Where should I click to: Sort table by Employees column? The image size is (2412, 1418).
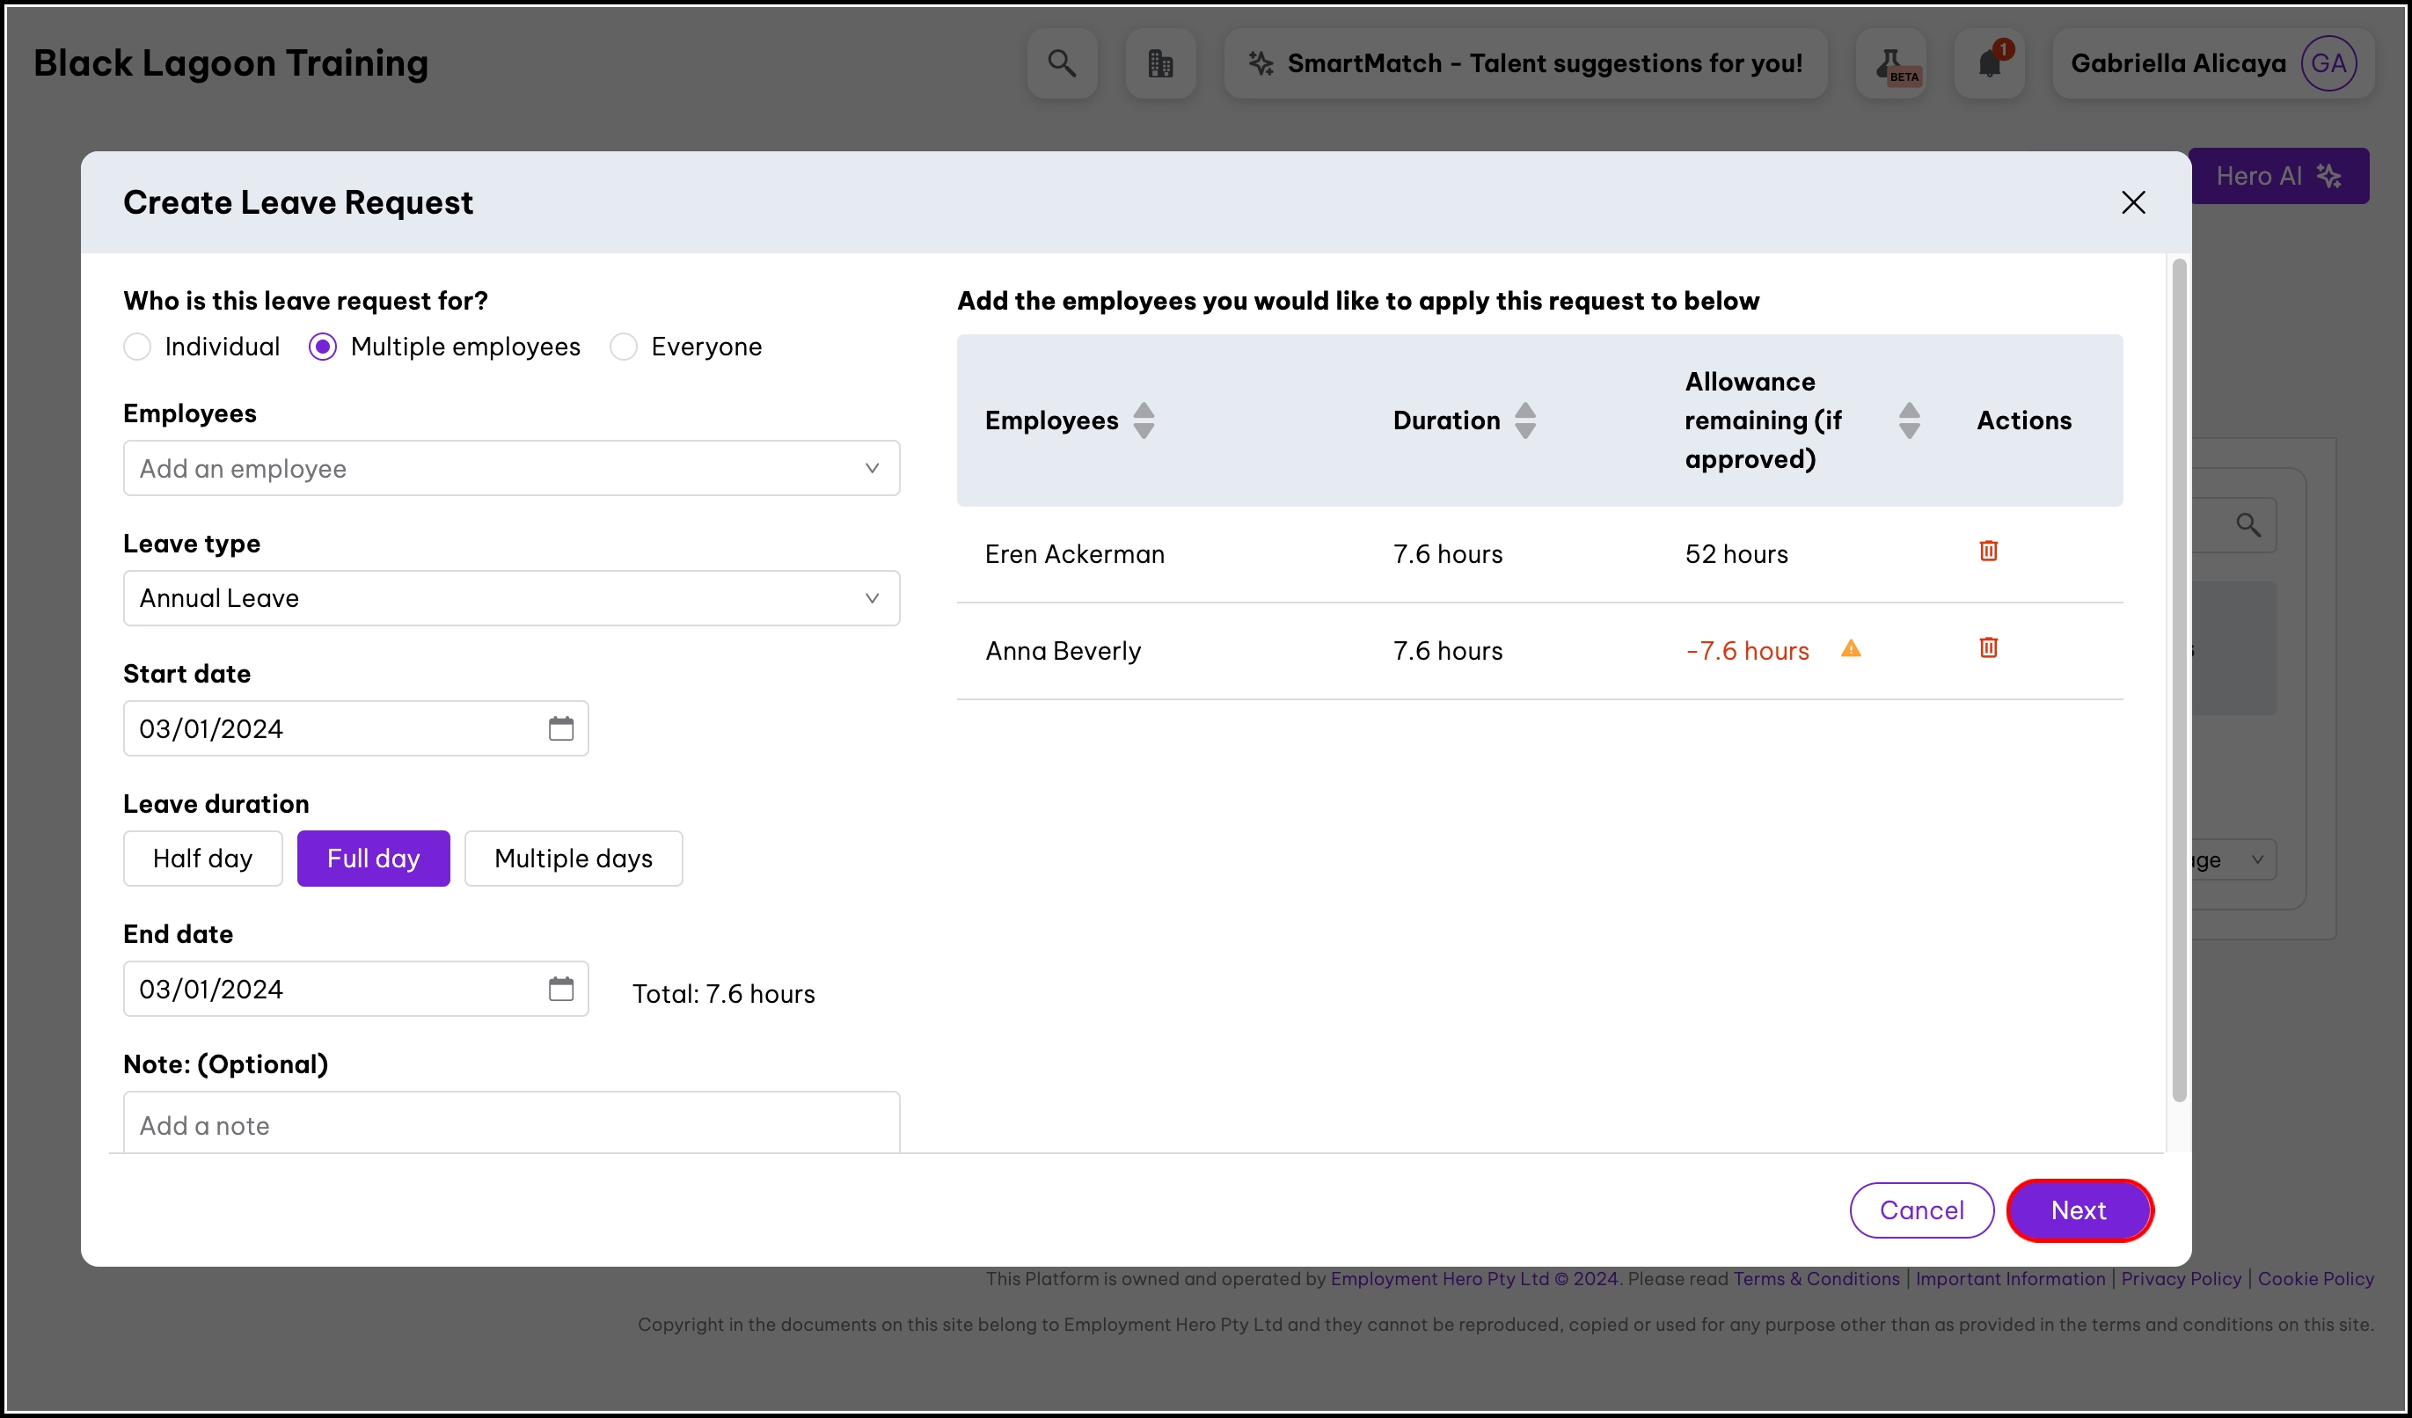click(x=1143, y=420)
